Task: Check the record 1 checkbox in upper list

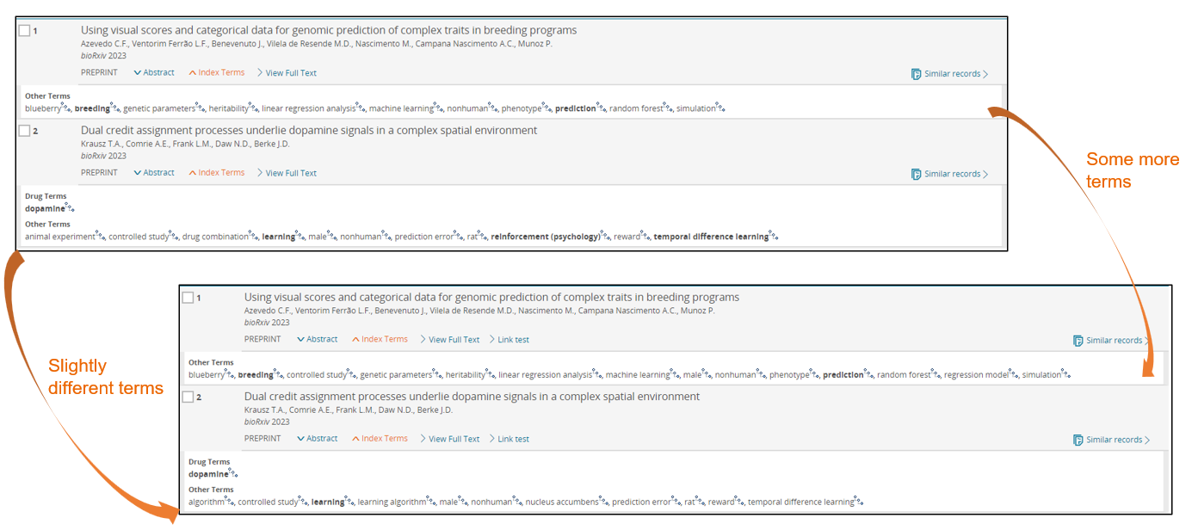Action: pyautogui.click(x=24, y=30)
